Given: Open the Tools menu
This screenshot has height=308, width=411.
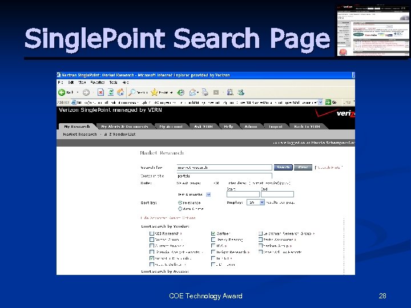Looking at the screenshot, I should pyautogui.click(x=113, y=82).
